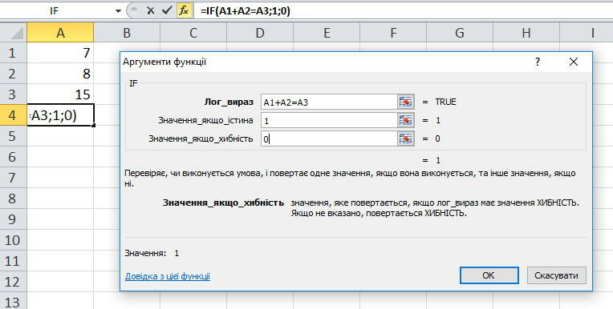This screenshot has height=309, width=613.
Task: Select row 10 header
Action: pyautogui.click(x=13, y=239)
